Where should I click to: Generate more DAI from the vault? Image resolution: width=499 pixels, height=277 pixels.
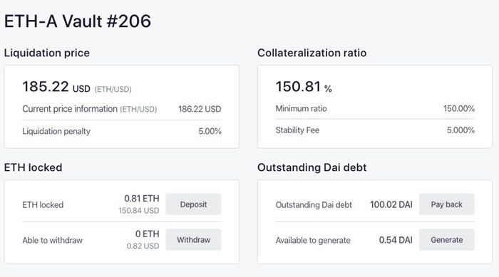coord(447,240)
